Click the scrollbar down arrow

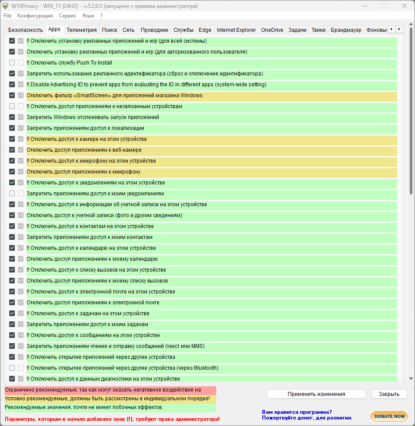point(411,378)
